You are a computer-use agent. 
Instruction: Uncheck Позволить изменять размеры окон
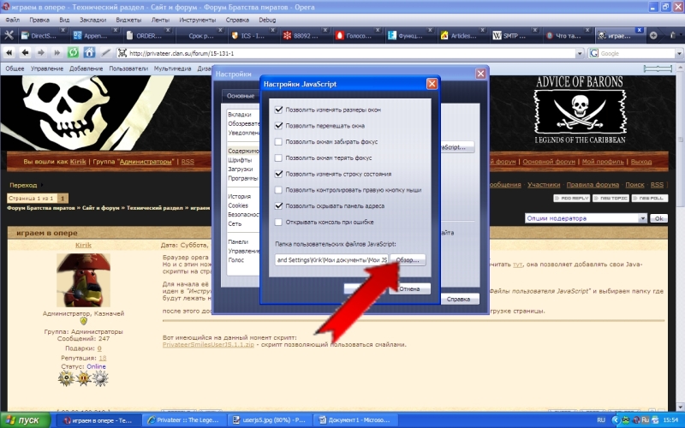(278, 110)
